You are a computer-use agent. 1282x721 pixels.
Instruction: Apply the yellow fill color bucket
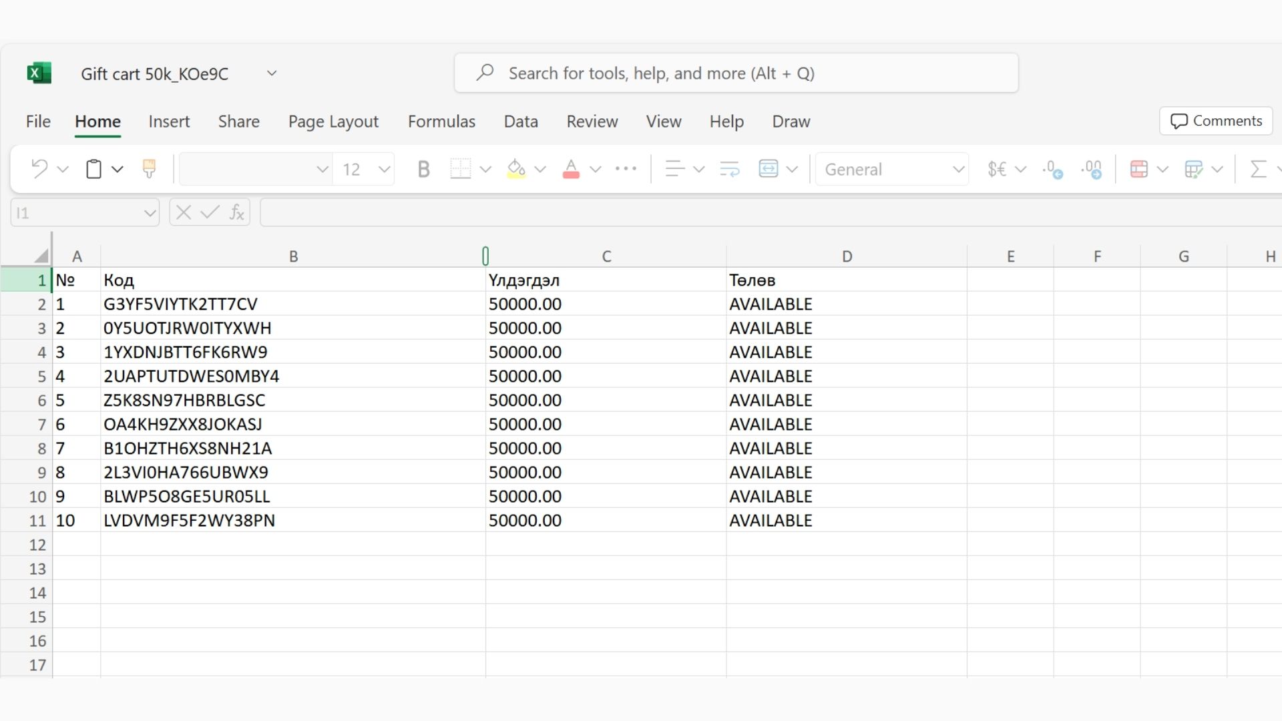pos(516,169)
